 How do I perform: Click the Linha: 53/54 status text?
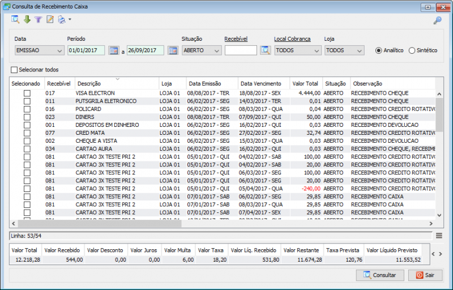tap(26, 236)
